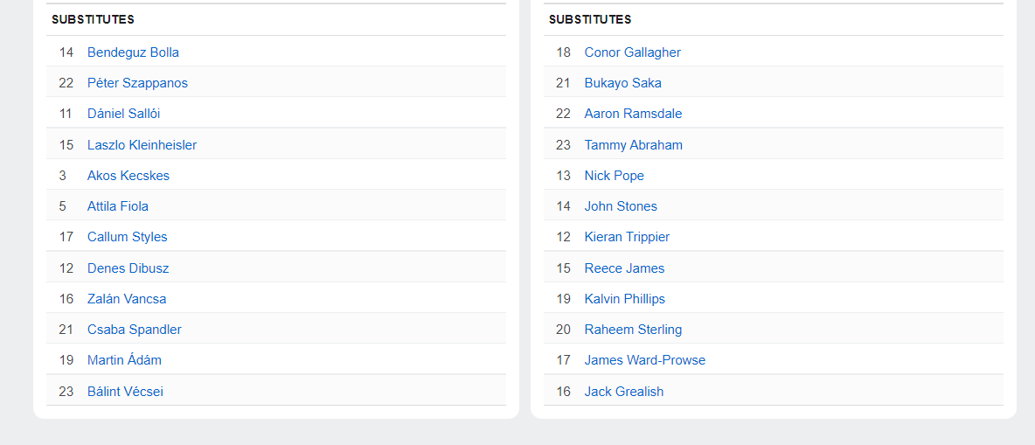View Aaron Ramsdale's profile
This screenshot has width=1035, height=445.
coord(633,114)
